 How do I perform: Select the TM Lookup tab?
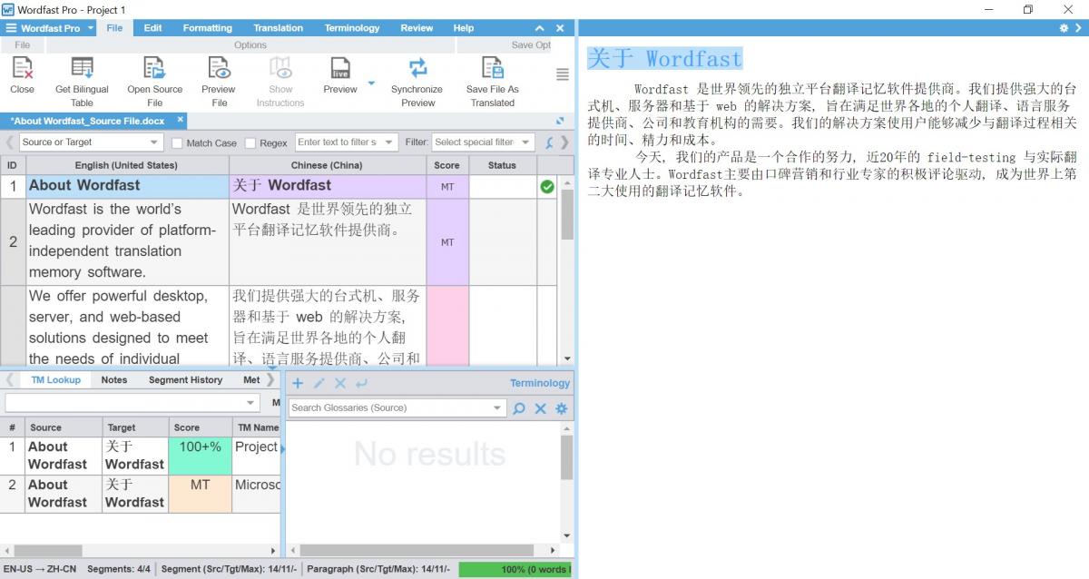pos(55,380)
